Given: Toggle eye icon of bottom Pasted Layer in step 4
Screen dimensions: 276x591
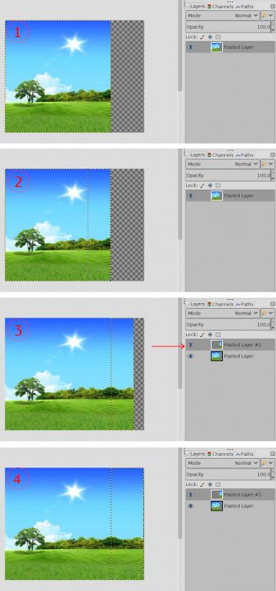Looking at the screenshot, I should pyautogui.click(x=190, y=506).
